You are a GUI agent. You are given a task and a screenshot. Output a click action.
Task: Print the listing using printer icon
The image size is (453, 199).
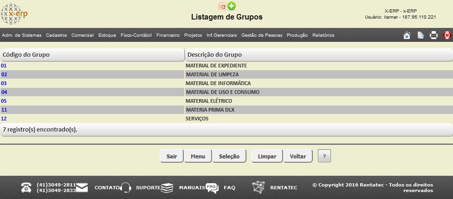[434, 35]
